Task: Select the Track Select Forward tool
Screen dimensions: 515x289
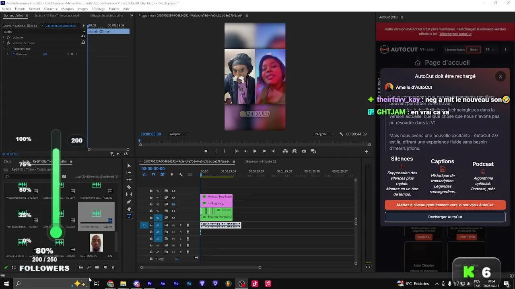Action: click(129, 173)
